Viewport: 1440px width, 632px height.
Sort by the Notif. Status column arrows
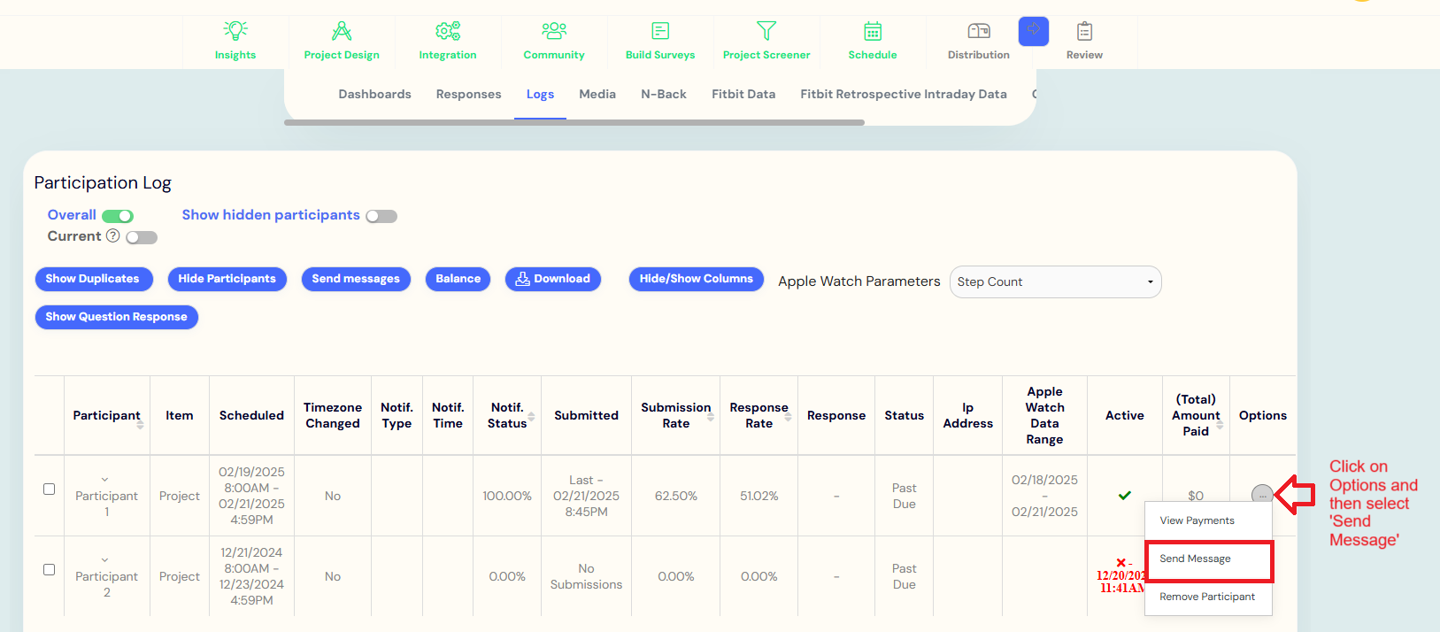[x=531, y=417]
